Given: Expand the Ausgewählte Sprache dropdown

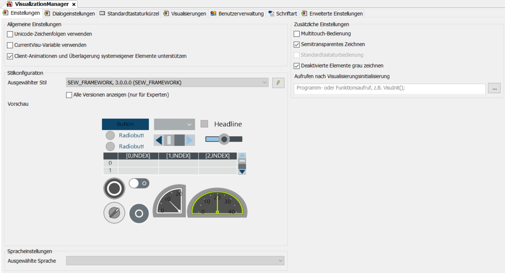Looking at the screenshot, I should (x=175, y=261).
